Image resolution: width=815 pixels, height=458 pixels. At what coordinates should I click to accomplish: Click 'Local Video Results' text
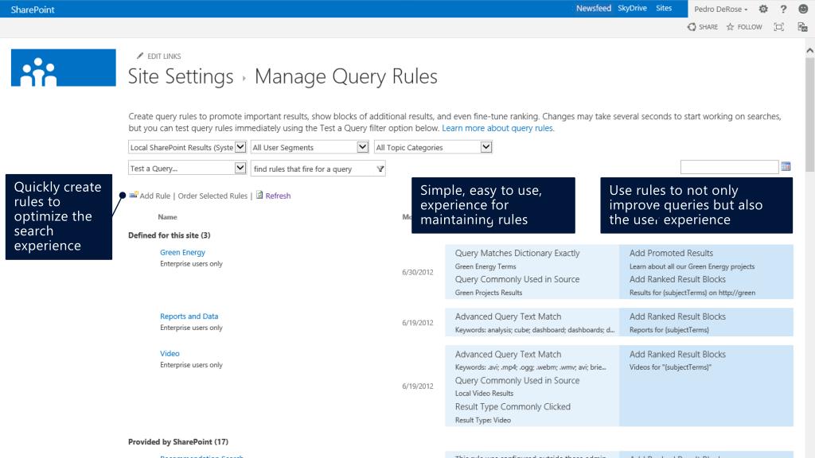coord(484,394)
